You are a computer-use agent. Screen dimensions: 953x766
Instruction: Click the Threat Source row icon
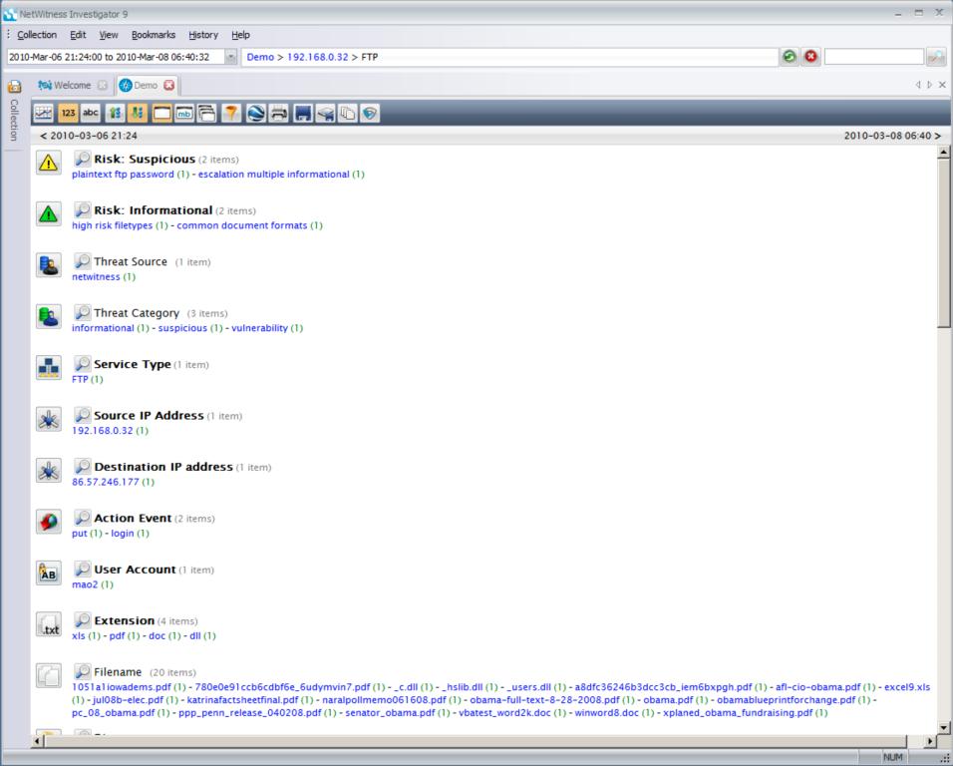(x=49, y=265)
